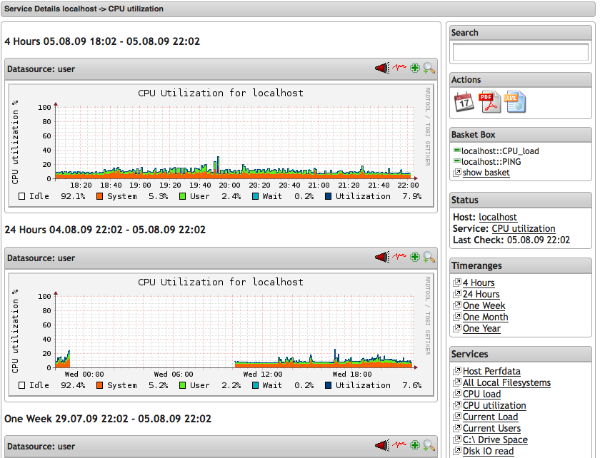Go to the C:\ Drive Space service
Screen dimensions: 600x458
[x=495, y=439]
